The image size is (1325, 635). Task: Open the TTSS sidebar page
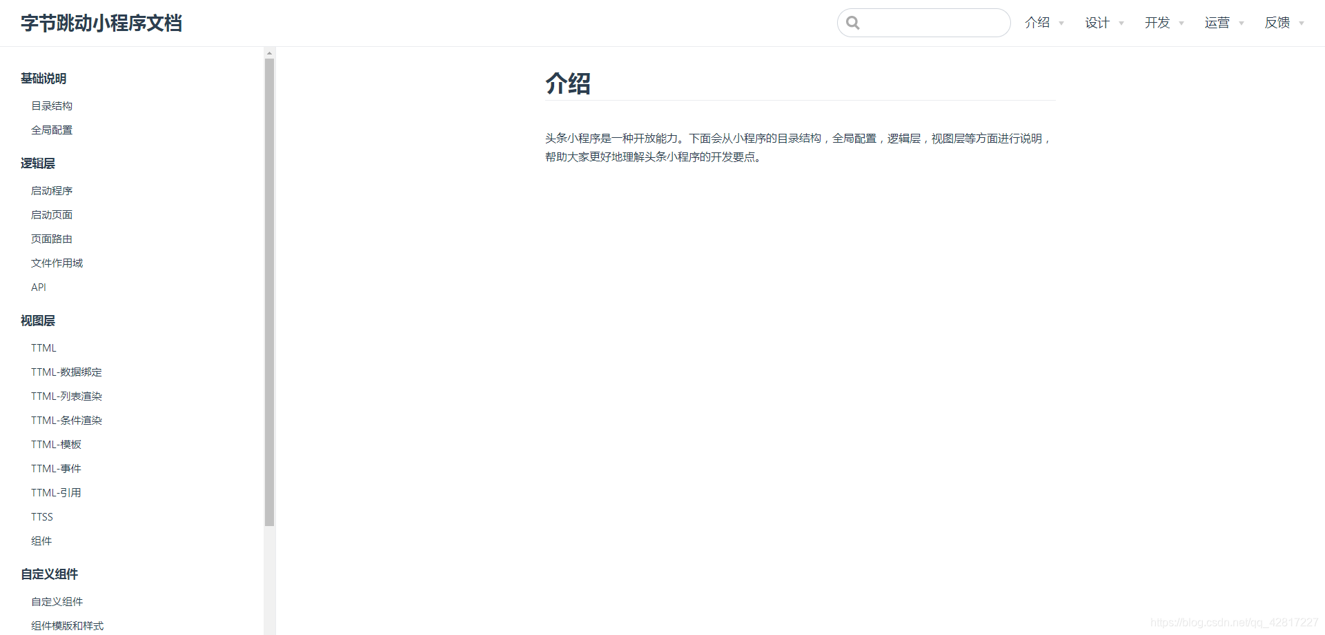(x=41, y=516)
